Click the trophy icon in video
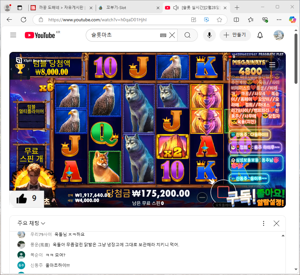 tap(20, 69)
